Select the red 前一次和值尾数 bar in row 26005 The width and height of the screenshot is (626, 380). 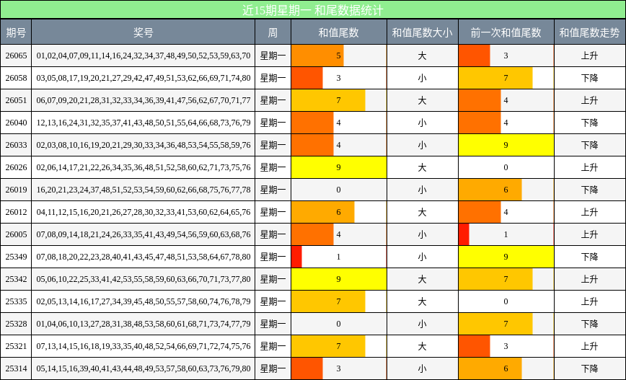464,234
